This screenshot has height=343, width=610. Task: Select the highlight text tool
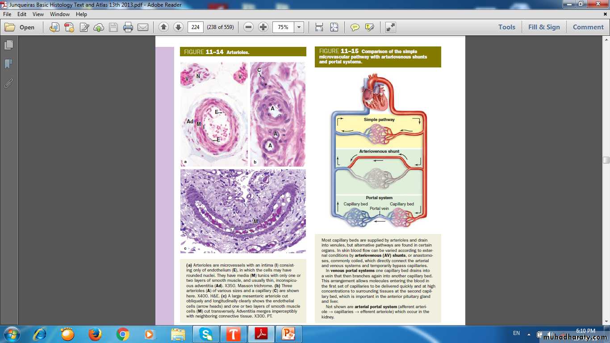(x=369, y=27)
